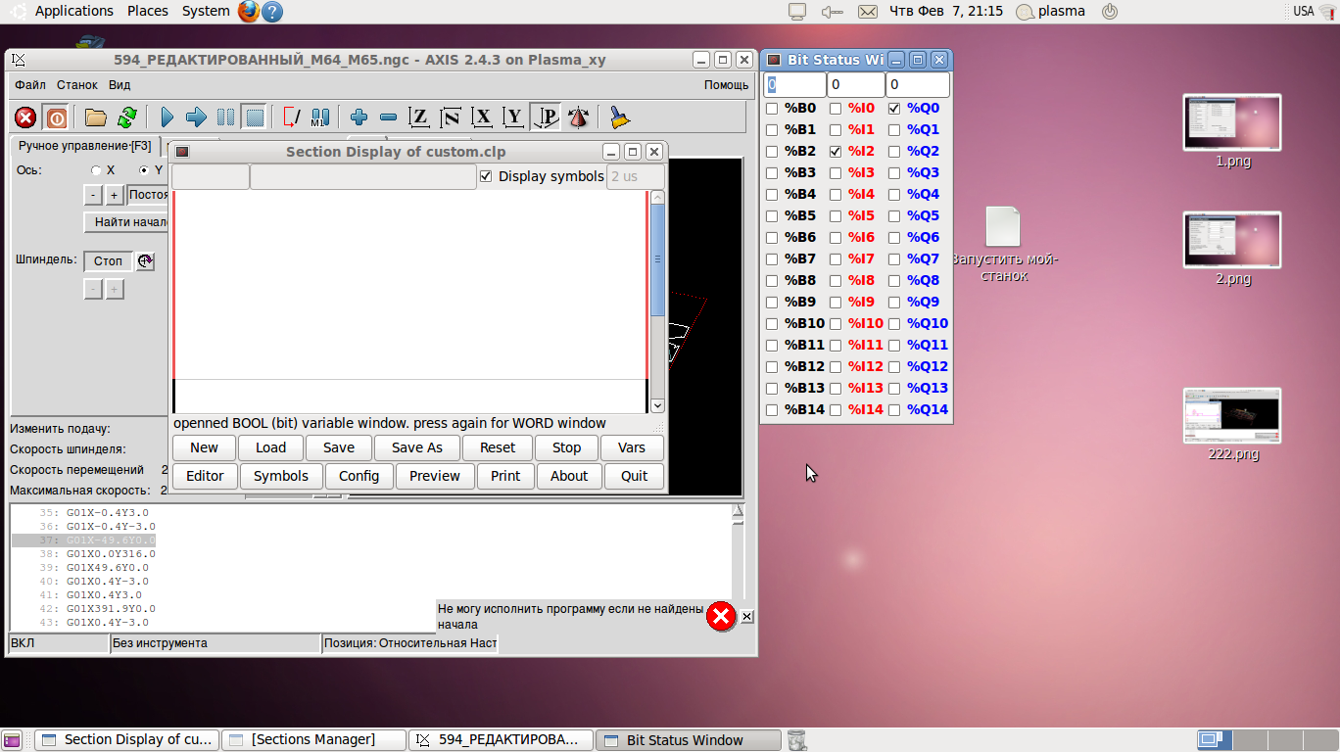This screenshot has height=752, width=1340.
Task: Open the power shutdown menu icon
Action: 1110,12
